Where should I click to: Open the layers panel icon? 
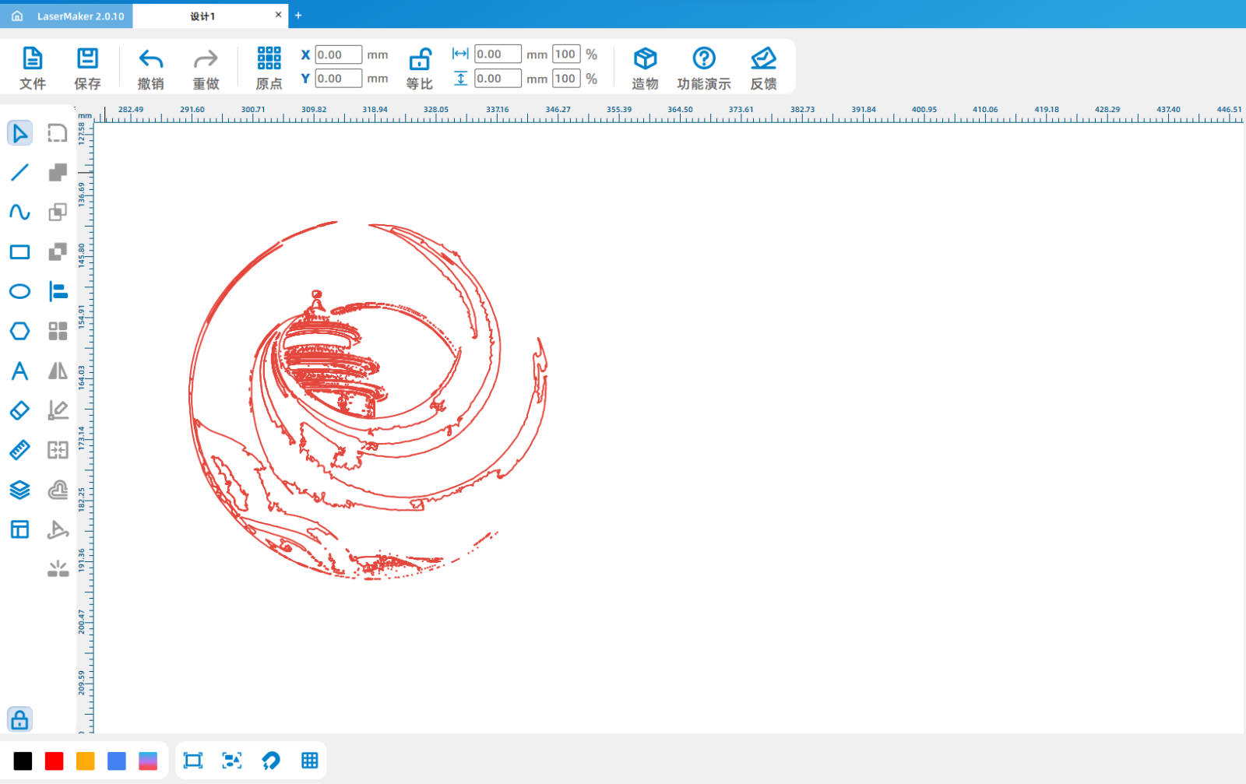point(19,490)
